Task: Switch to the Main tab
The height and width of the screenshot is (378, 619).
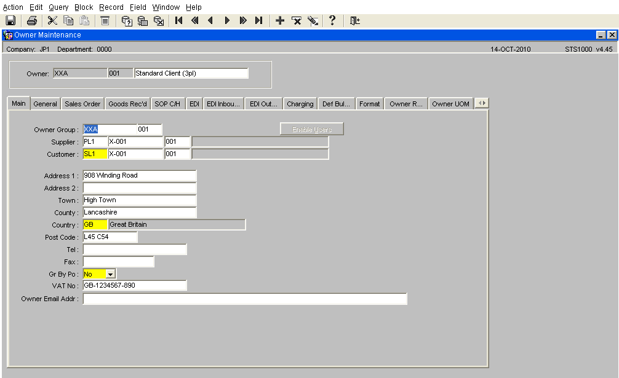Action: tap(18, 103)
